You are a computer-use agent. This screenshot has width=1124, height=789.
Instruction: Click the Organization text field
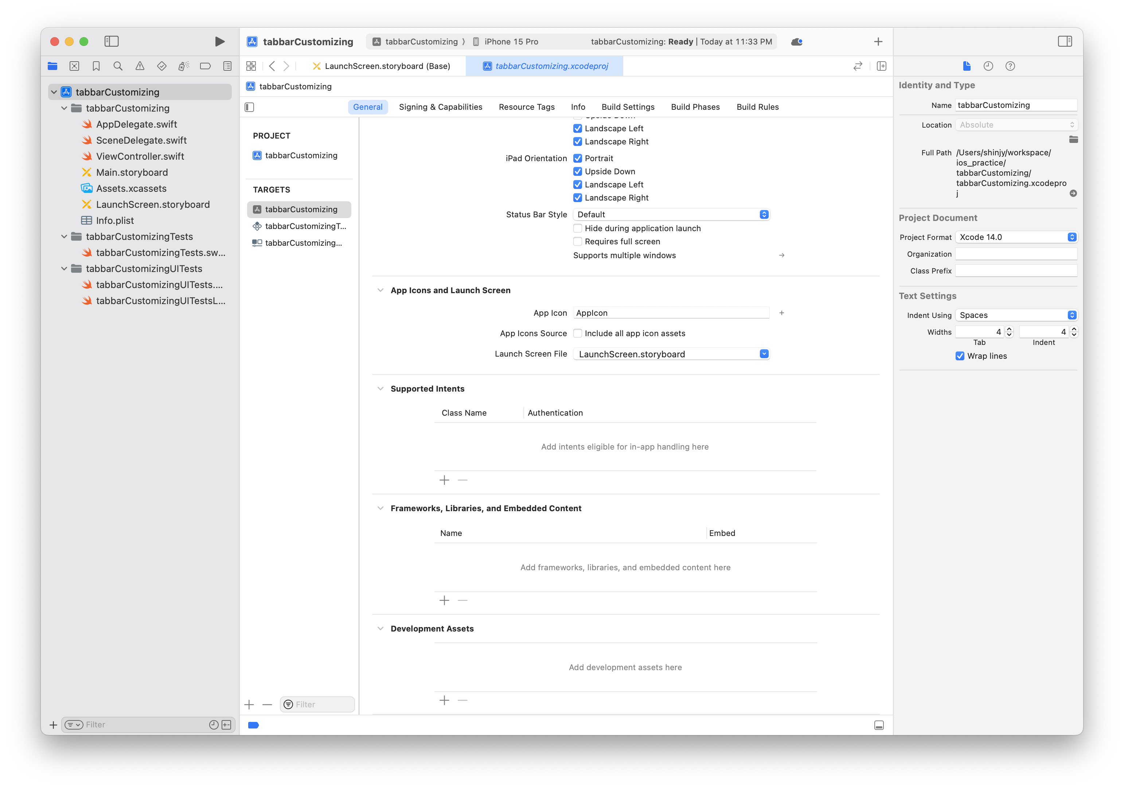point(1016,254)
